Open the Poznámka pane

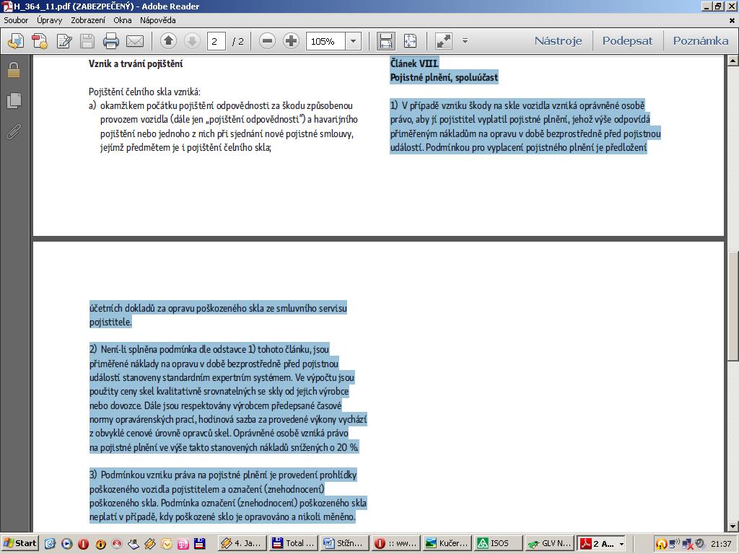(700, 41)
